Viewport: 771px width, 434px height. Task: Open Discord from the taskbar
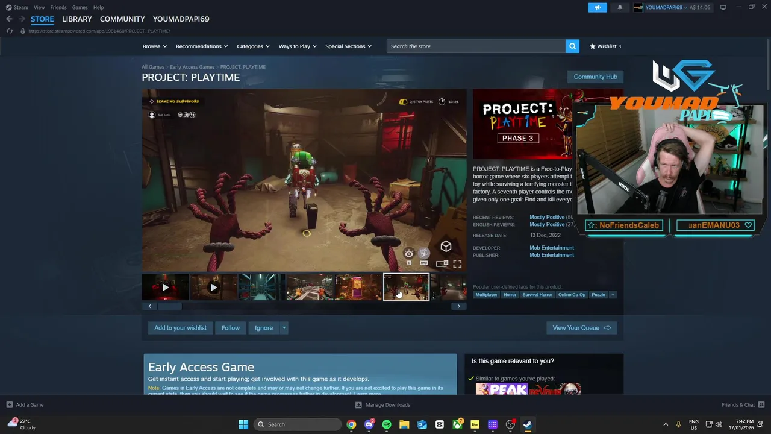click(369, 424)
